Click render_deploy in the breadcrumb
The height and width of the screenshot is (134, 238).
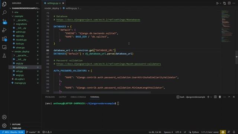point(52,8)
